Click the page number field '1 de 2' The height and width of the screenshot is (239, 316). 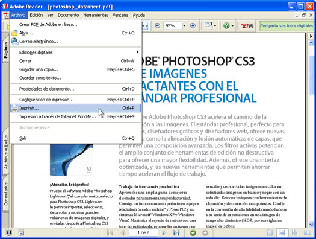pyautogui.click(x=143, y=233)
